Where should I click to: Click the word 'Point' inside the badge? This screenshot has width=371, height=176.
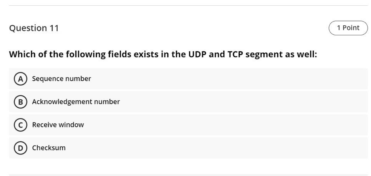pyautogui.click(x=351, y=28)
